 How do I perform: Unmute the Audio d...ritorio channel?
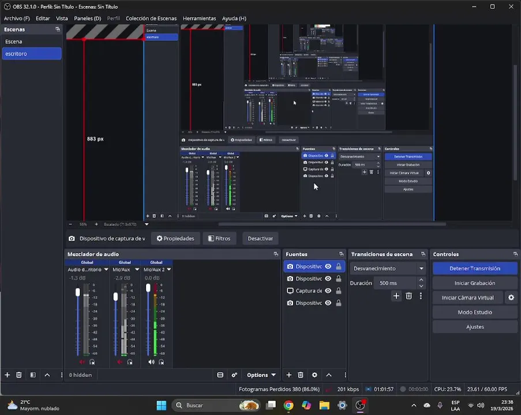(82, 362)
